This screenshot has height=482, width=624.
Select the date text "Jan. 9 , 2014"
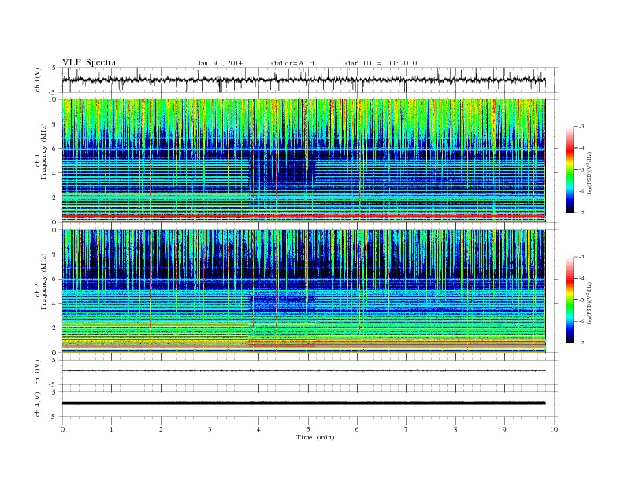[x=220, y=63]
